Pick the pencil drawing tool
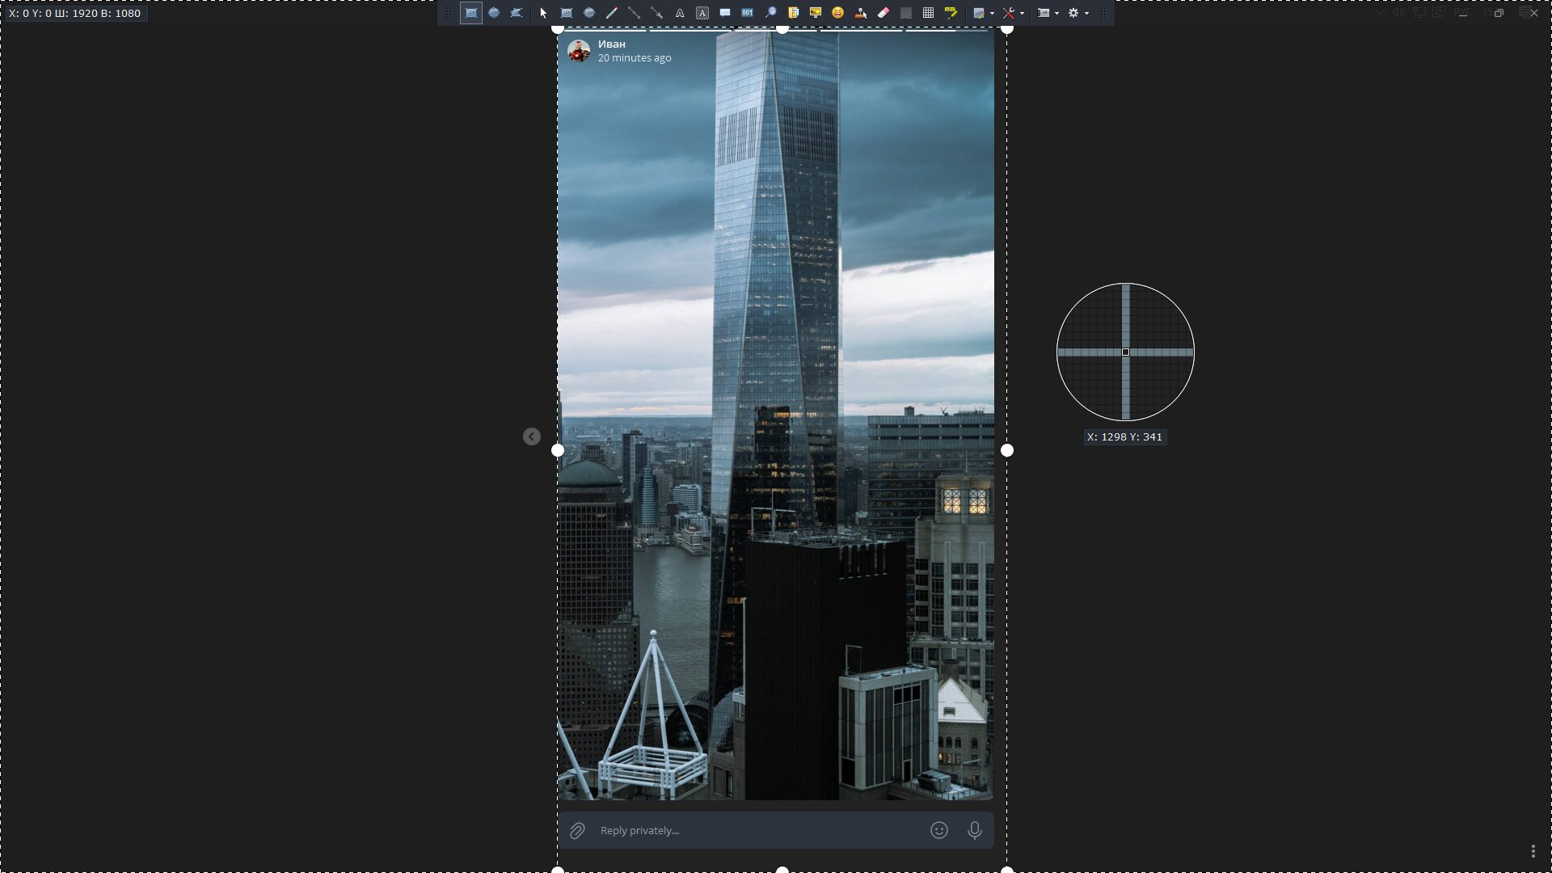Image resolution: width=1552 pixels, height=873 pixels. click(x=612, y=13)
